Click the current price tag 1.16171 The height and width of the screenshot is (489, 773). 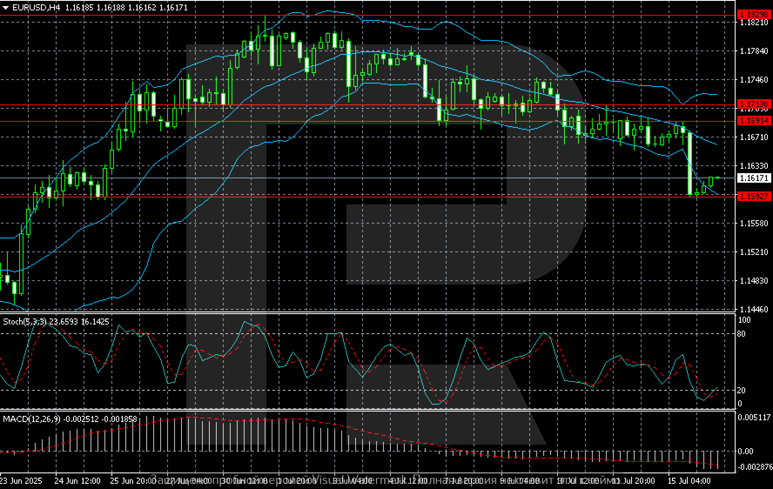tap(754, 178)
